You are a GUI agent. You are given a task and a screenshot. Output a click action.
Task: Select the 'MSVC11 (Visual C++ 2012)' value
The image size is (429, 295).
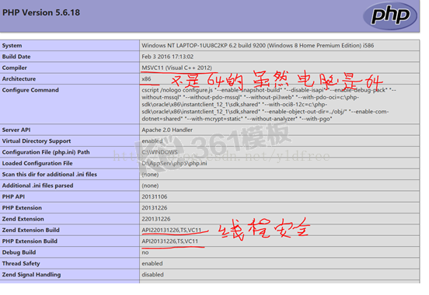tap(176, 68)
